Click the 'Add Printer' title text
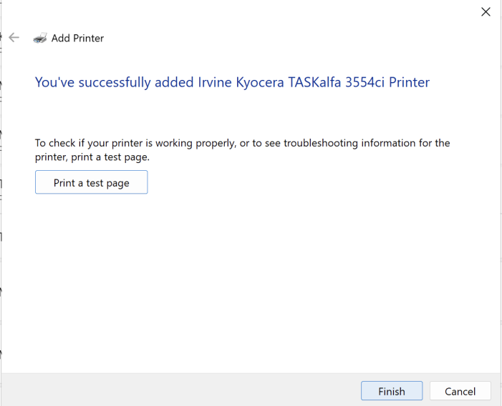This screenshot has width=502, height=406. pos(77,38)
